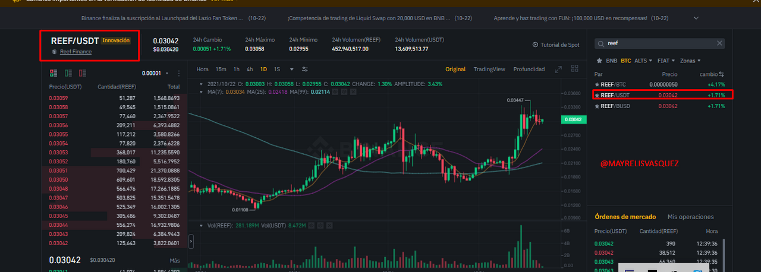The height and width of the screenshot is (272, 761).
Task: Filter market list by BNB
Action: pos(612,61)
